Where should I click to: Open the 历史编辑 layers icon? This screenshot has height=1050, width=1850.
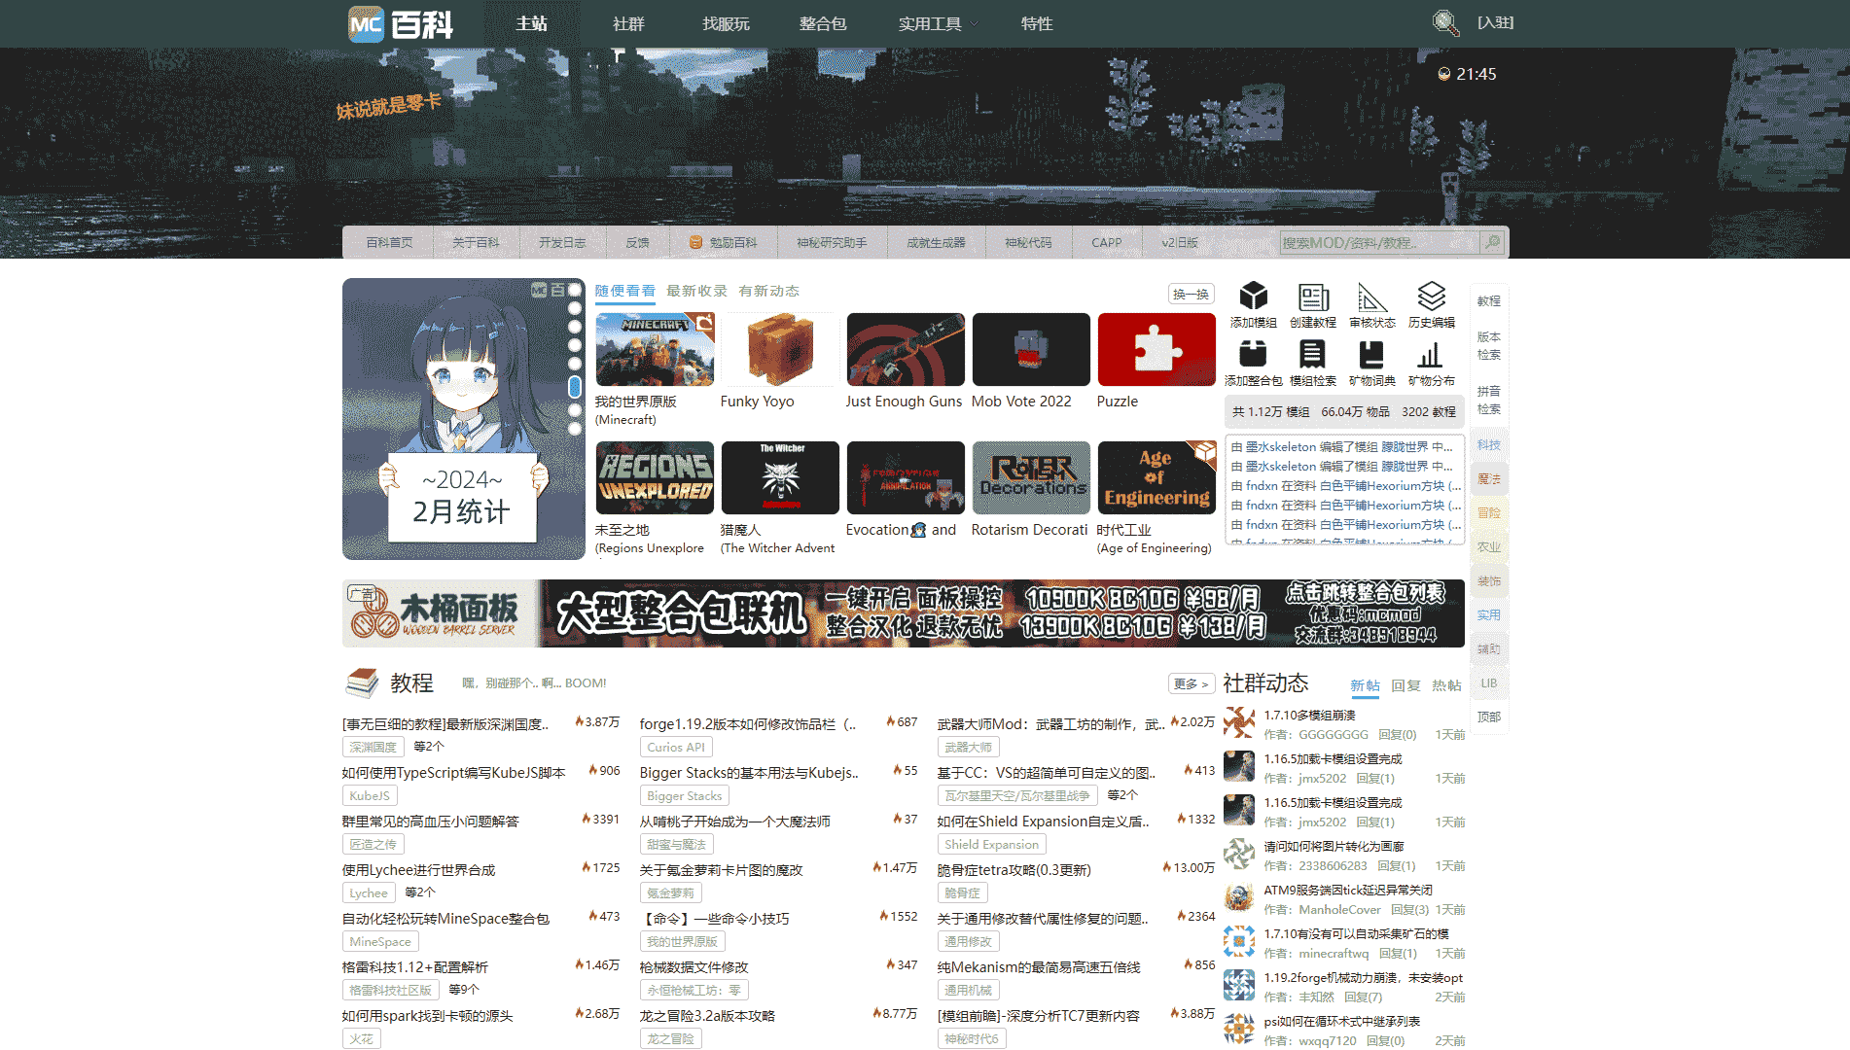[x=1432, y=296]
